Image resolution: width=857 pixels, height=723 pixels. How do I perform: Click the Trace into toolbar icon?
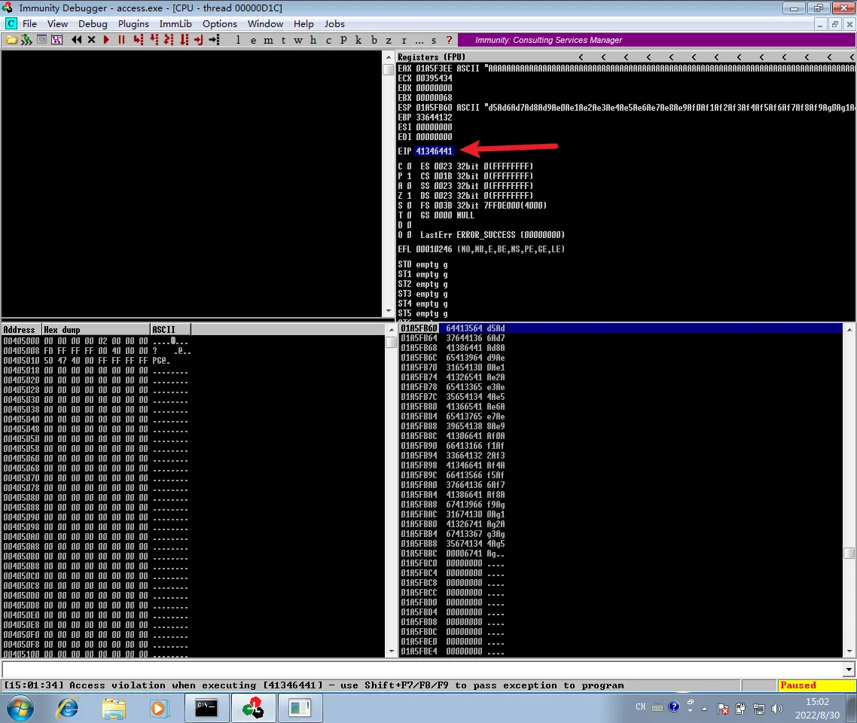pos(169,40)
